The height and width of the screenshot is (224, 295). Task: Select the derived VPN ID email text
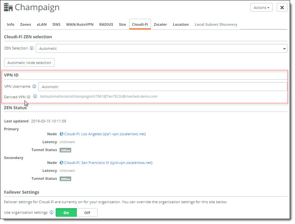(x=98, y=96)
